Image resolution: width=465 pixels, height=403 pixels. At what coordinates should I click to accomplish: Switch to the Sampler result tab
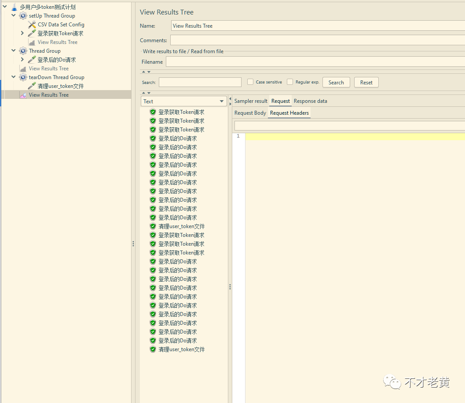click(x=251, y=101)
